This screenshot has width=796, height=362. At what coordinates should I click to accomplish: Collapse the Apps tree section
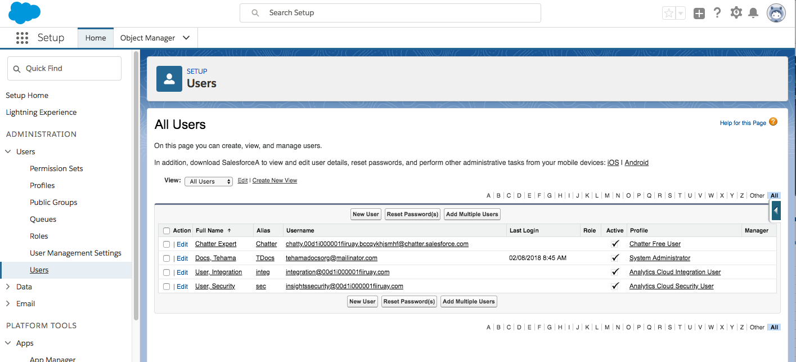point(8,343)
